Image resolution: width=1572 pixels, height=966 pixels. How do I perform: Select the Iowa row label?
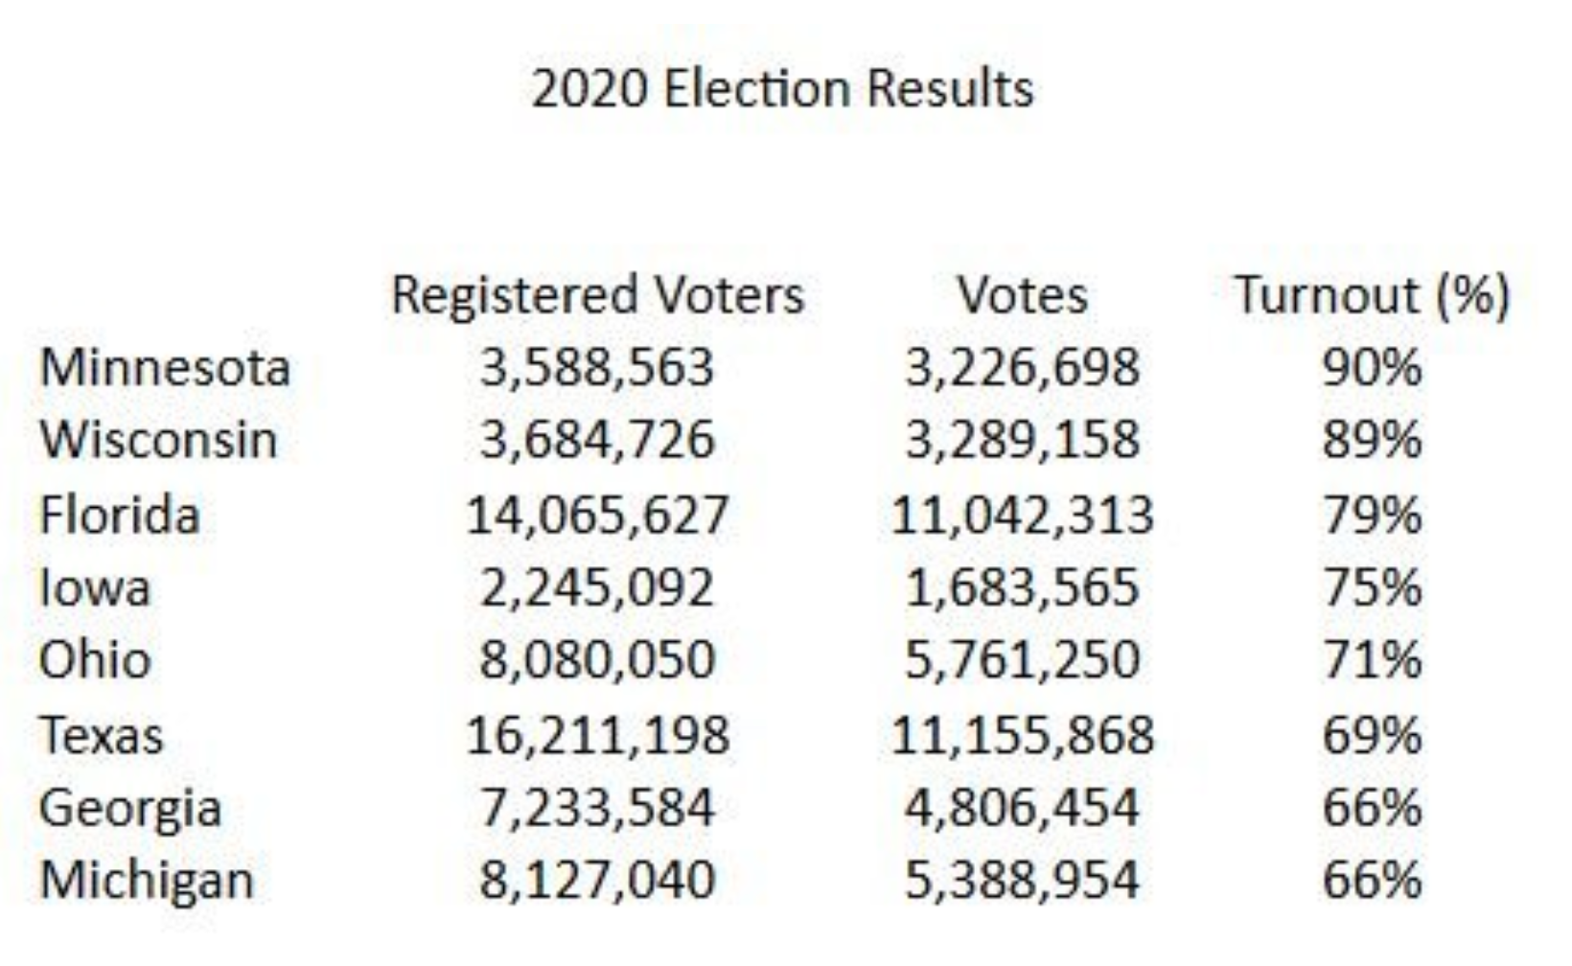[95, 587]
